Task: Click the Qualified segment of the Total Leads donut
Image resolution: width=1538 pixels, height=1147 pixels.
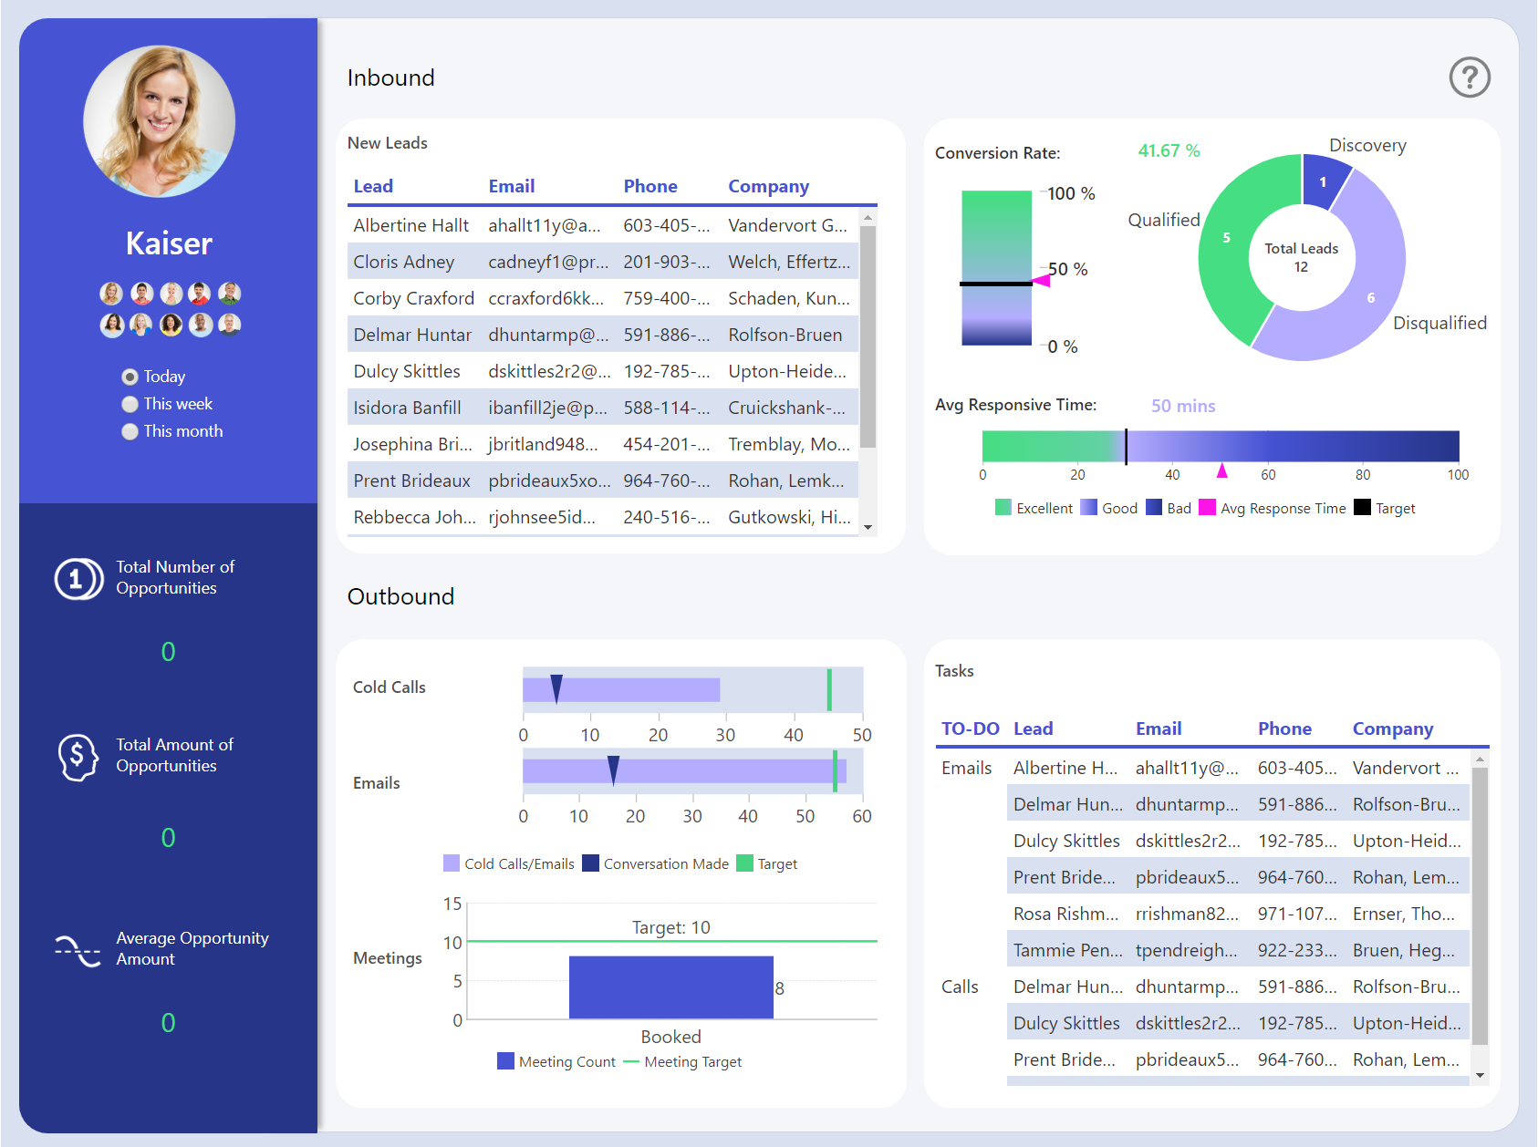Action: tap(1228, 237)
